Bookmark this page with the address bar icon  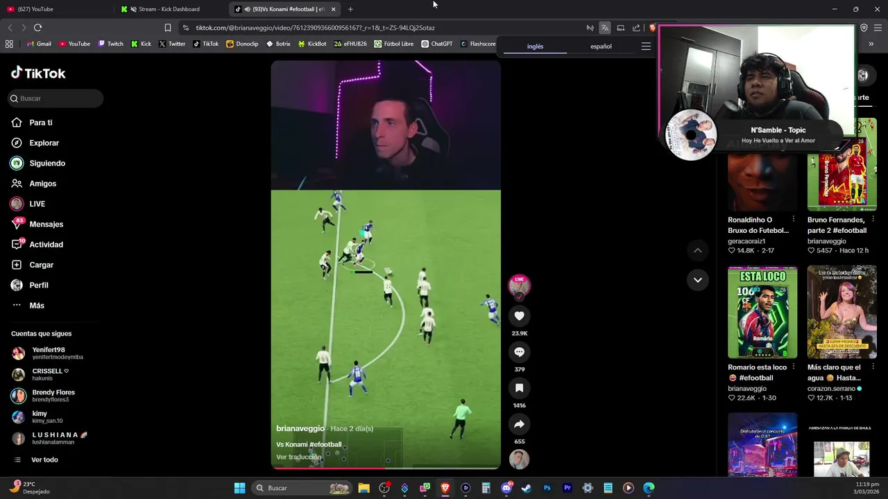(168, 28)
